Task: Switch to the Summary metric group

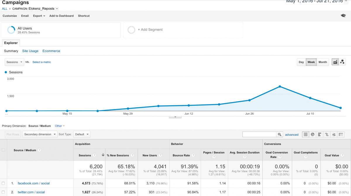Action: (x=11, y=51)
